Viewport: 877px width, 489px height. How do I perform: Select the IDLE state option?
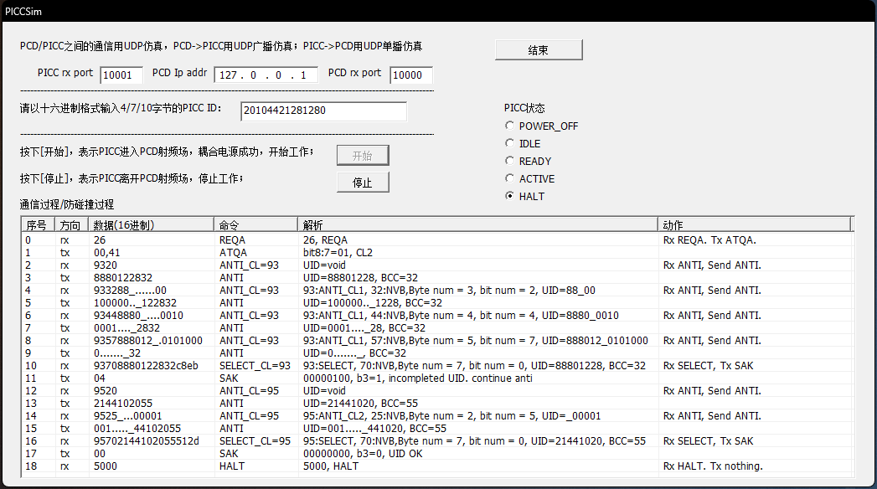(x=510, y=144)
